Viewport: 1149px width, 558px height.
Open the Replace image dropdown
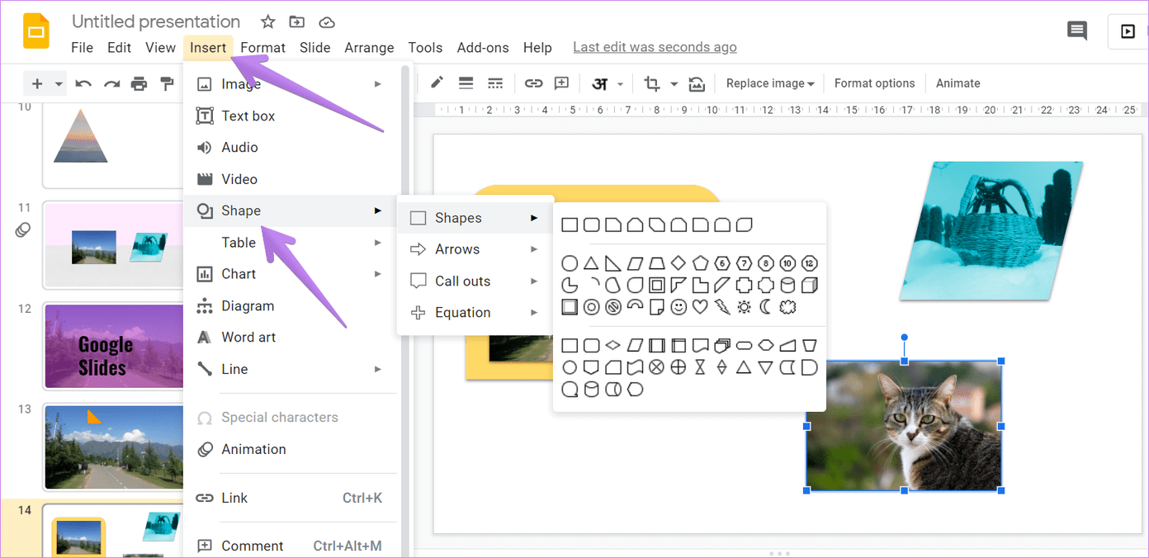(768, 83)
